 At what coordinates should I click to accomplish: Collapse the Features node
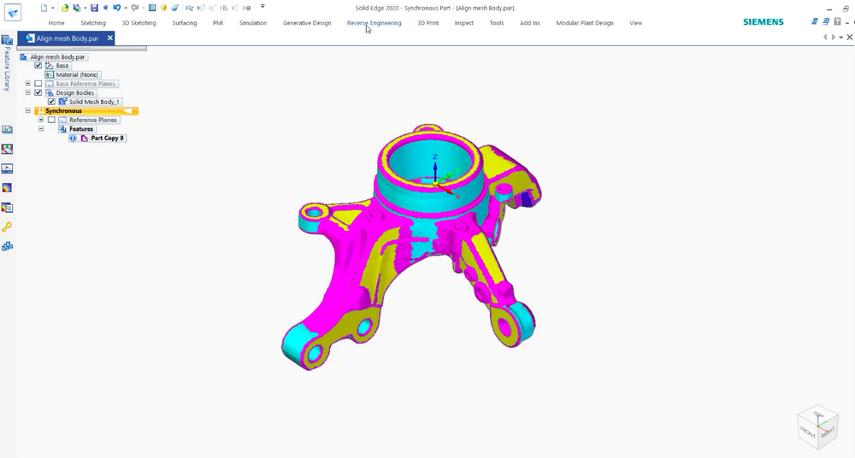(x=41, y=129)
